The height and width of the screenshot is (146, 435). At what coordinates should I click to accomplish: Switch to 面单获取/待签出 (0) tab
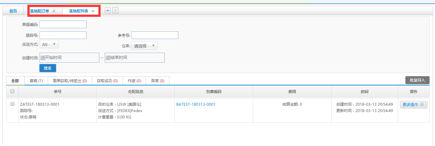coord(70,81)
